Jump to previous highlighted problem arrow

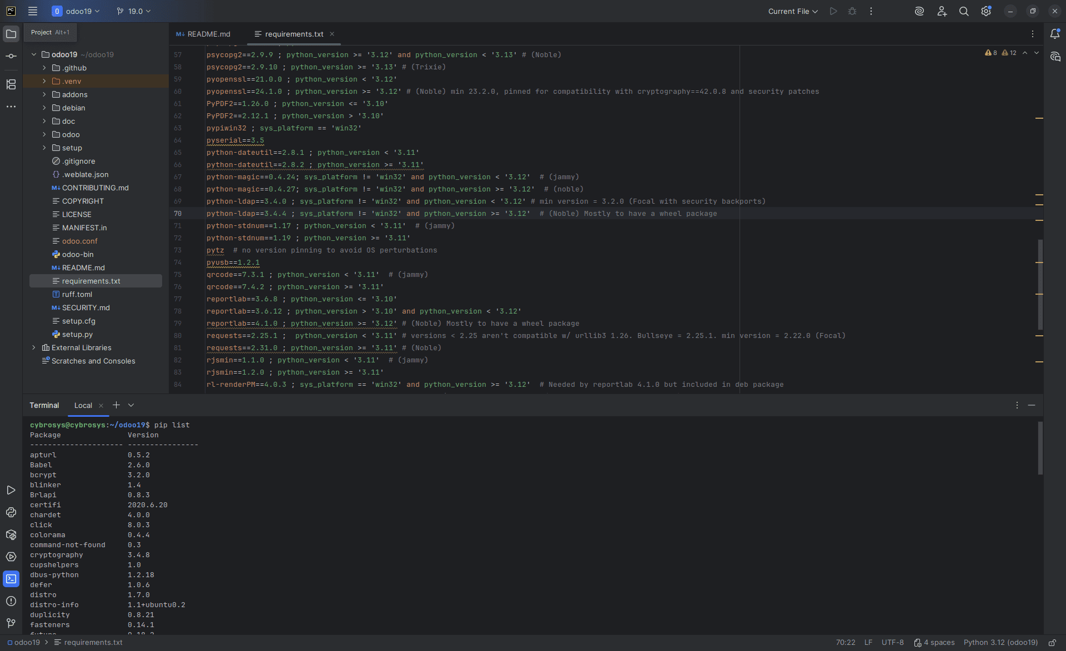(1025, 53)
